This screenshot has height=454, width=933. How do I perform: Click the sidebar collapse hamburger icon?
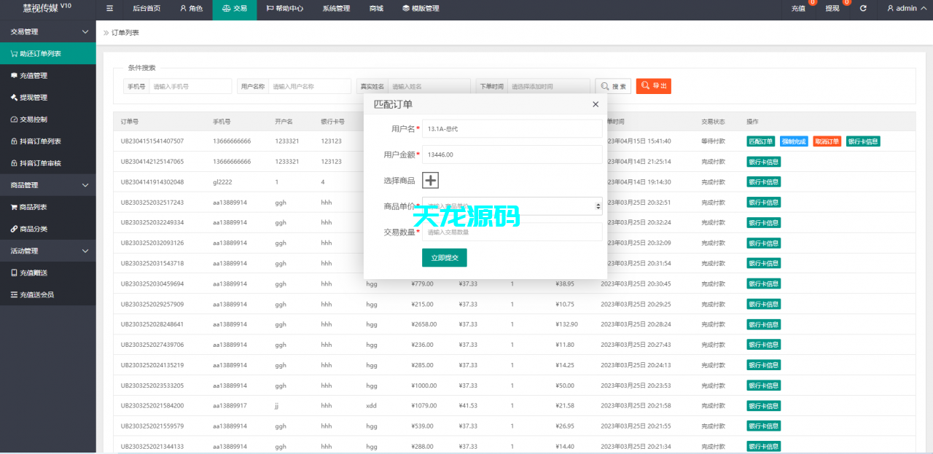point(109,9)
